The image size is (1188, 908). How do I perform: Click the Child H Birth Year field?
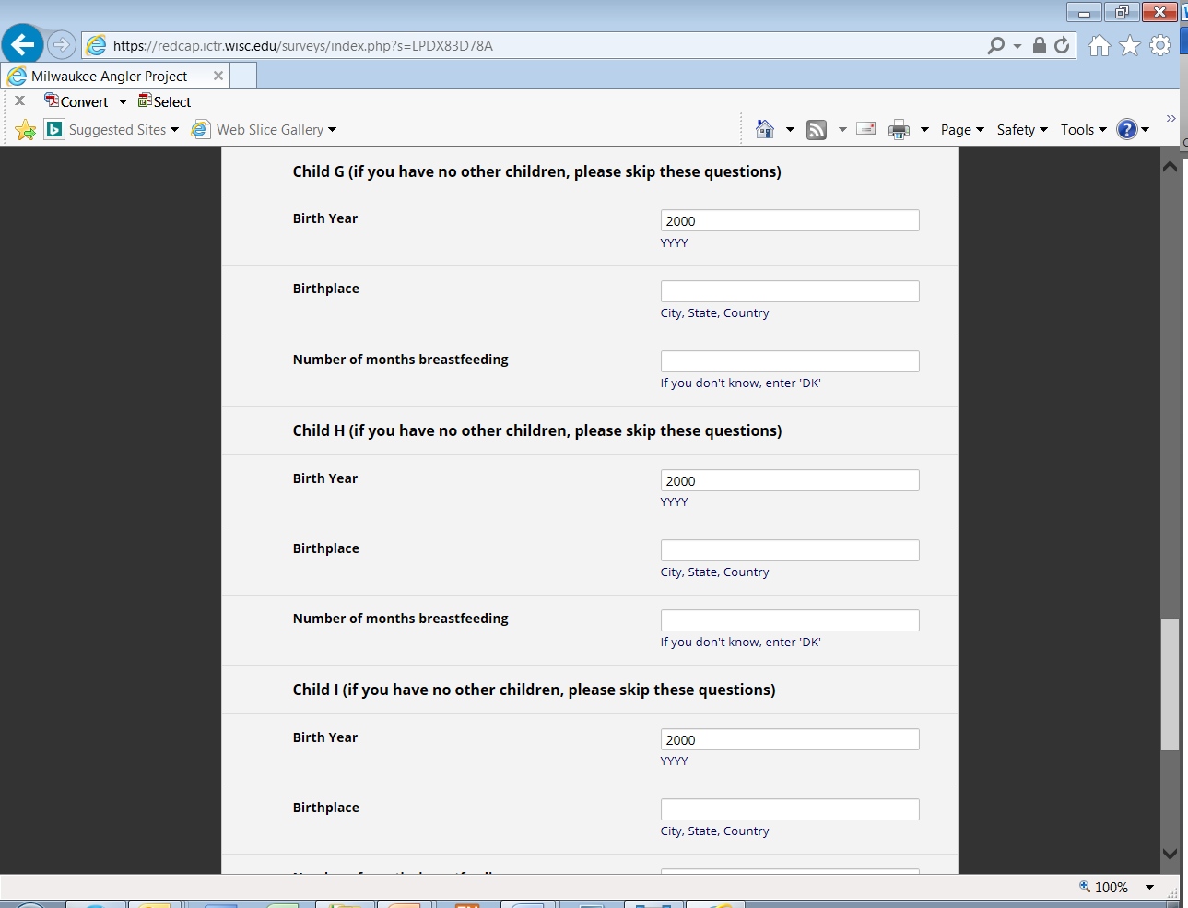point(790,480)
